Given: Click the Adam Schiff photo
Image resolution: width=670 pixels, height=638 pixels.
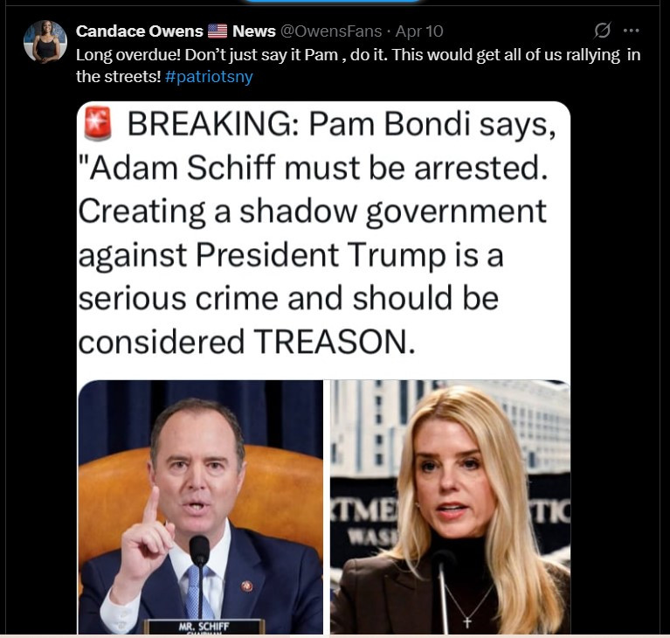Looking at the screenshot, I should pyautogui.click(x=200, y=507).
